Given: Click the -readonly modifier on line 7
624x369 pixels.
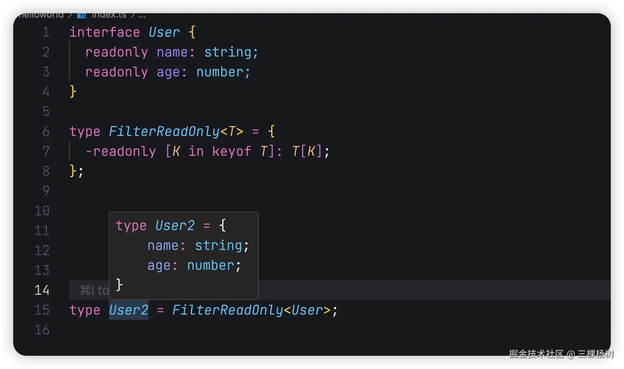Looking at the screenshot, I should (x=121, y=151).
